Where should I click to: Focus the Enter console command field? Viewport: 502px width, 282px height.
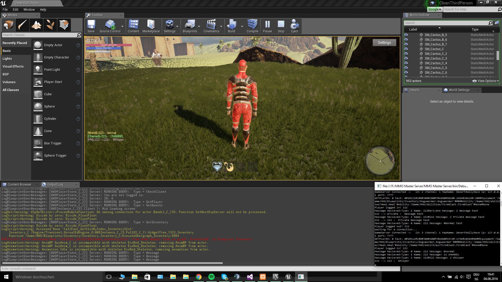(200, 268)
